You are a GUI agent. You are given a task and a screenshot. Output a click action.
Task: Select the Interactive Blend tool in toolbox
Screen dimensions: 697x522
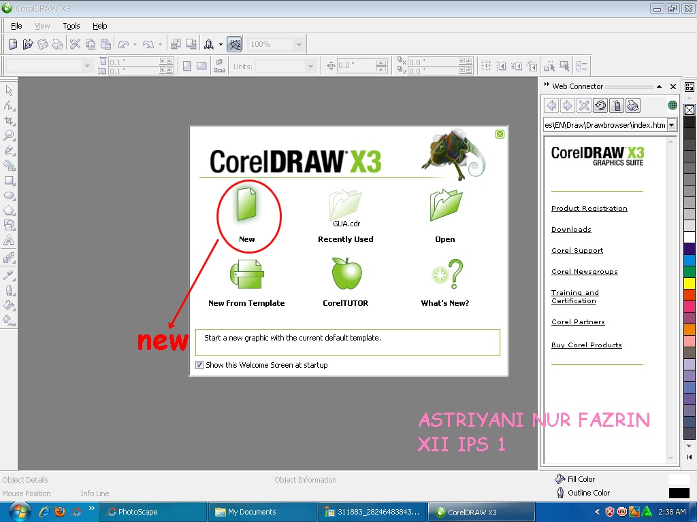point(9,258)
